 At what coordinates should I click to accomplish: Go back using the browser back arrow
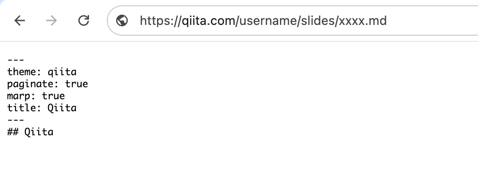pos(20,21)
